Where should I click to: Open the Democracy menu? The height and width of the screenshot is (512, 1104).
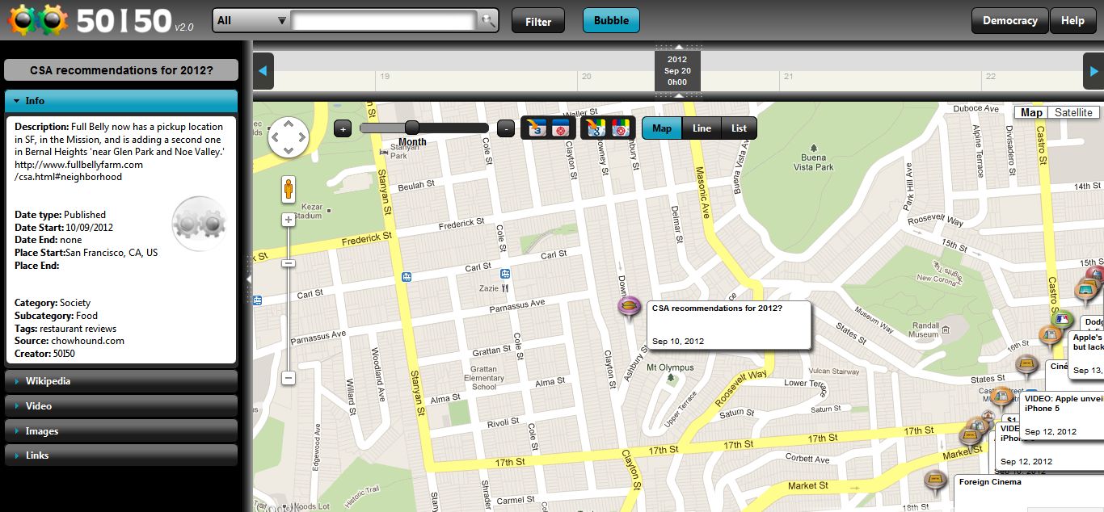point(1009,21)
